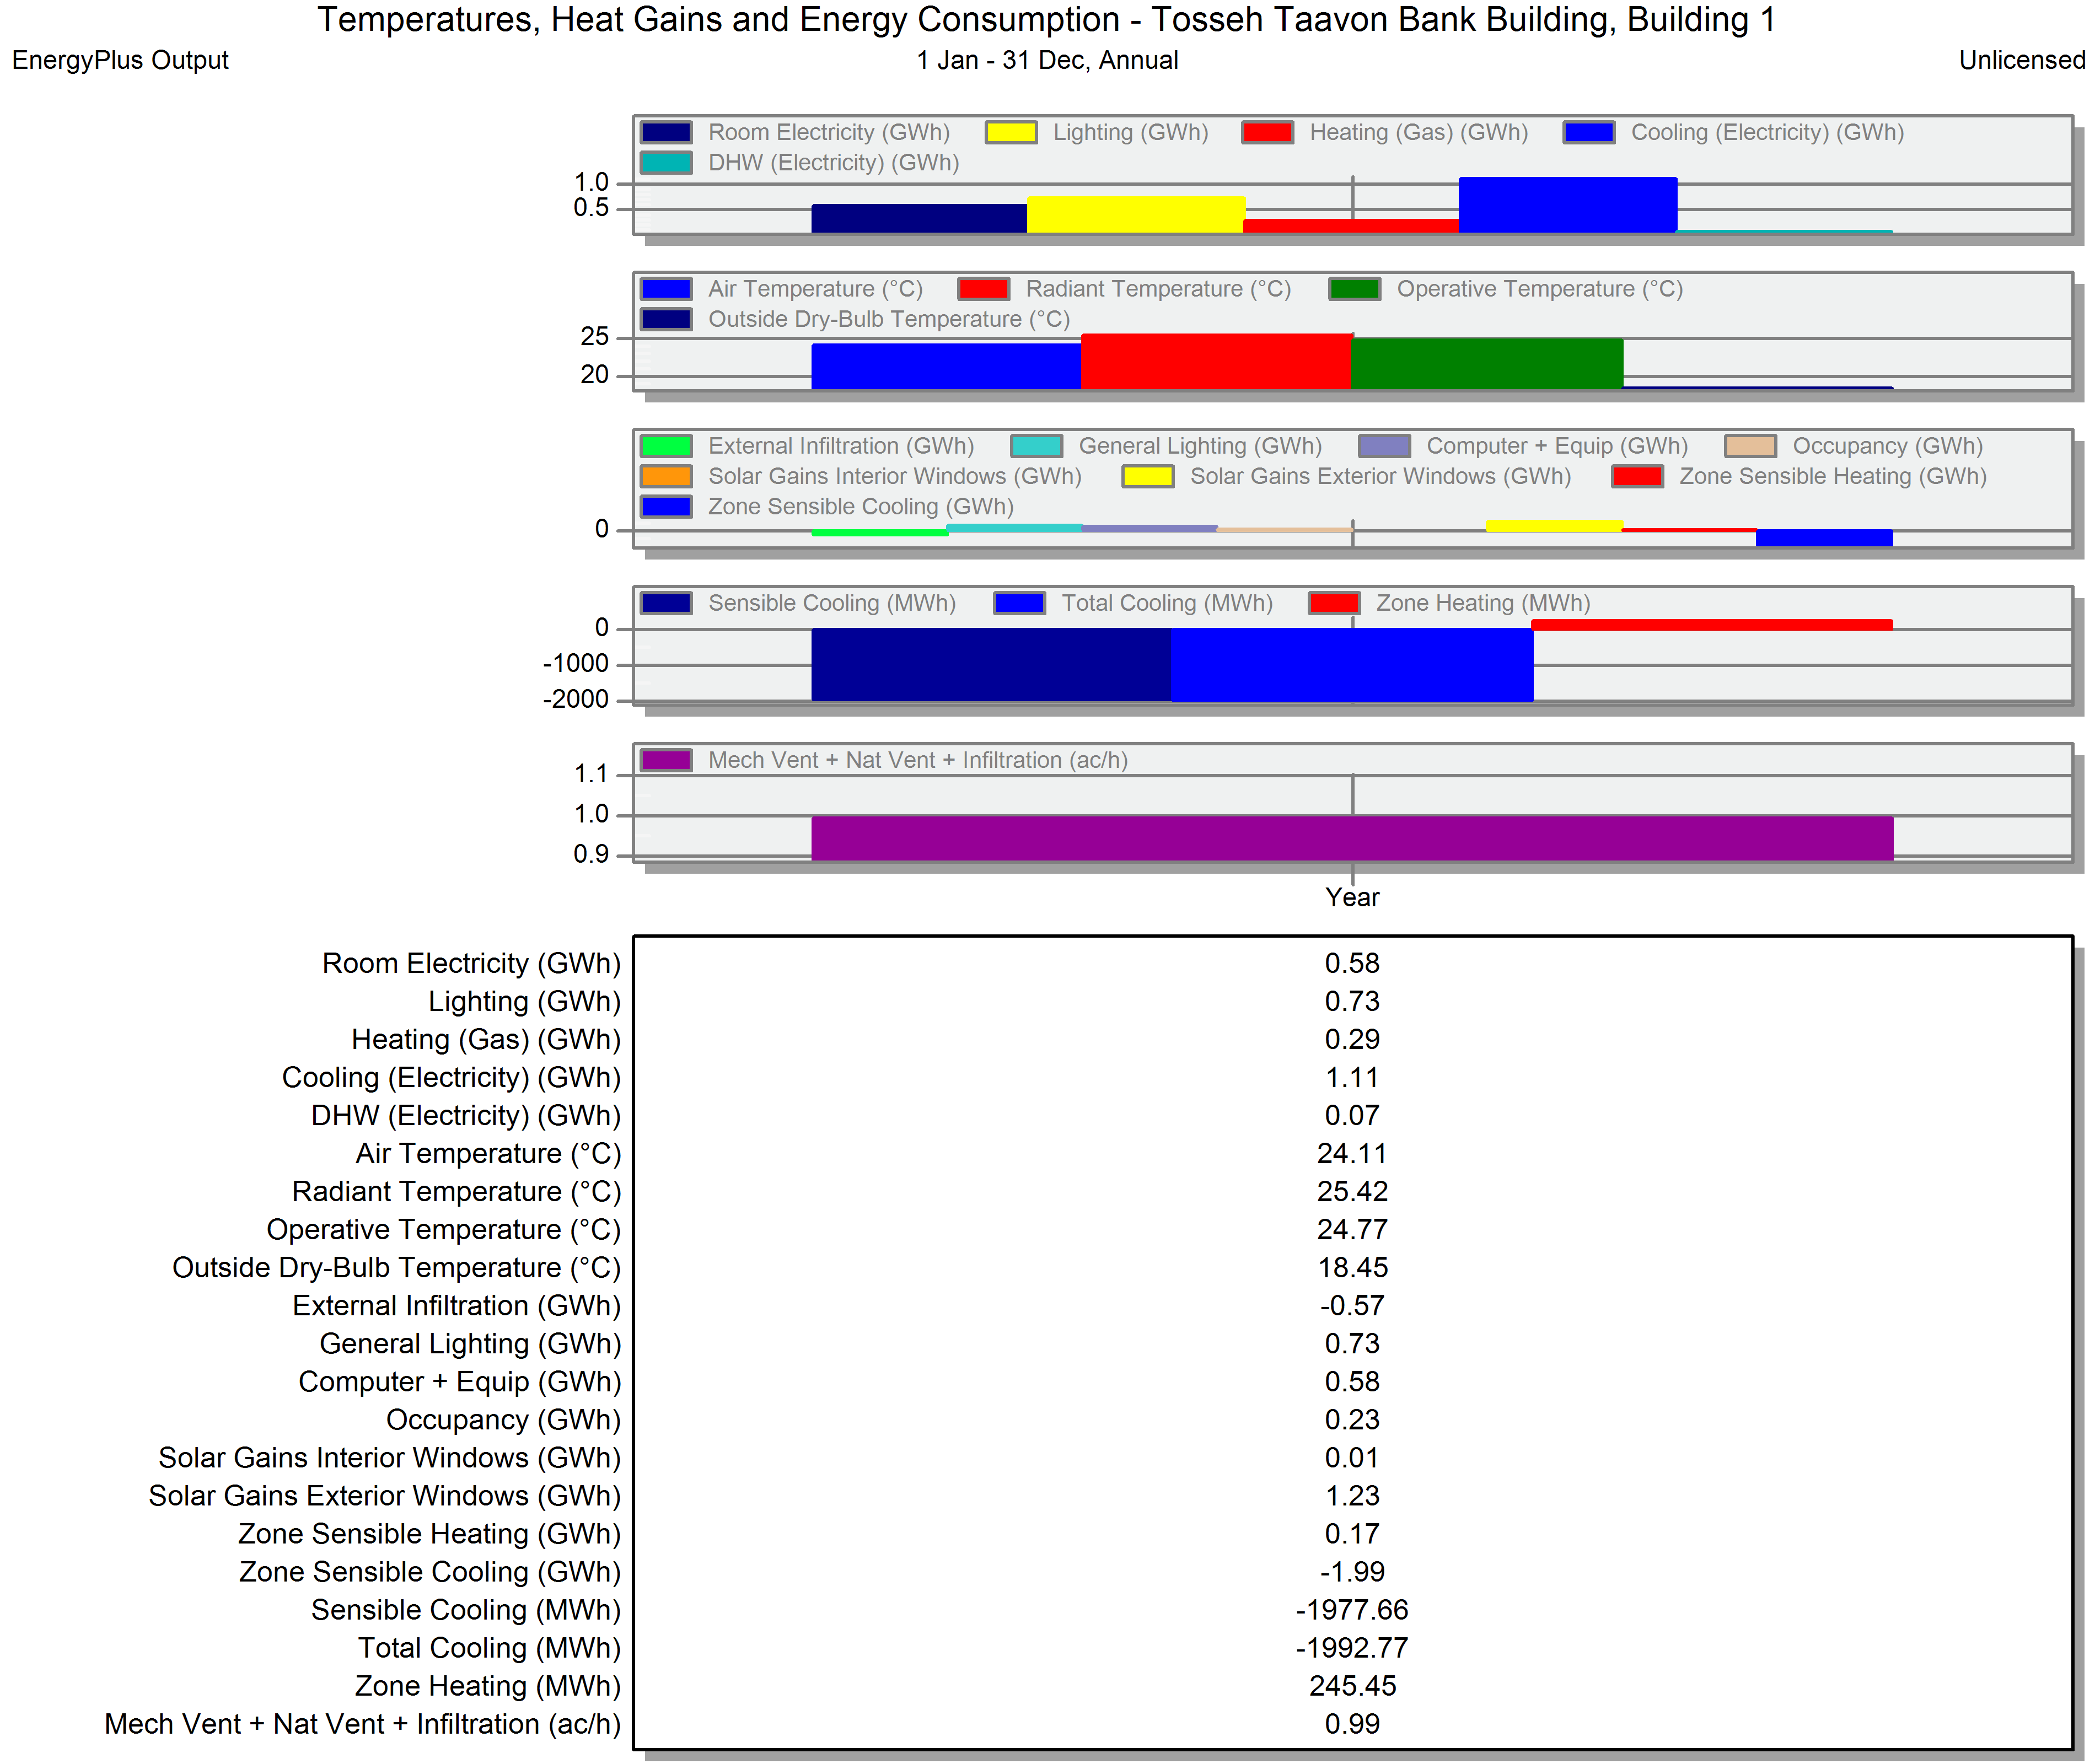
Task: Click the Solar Gains Exterior Windows swatch
Action: click(1148, 476)
